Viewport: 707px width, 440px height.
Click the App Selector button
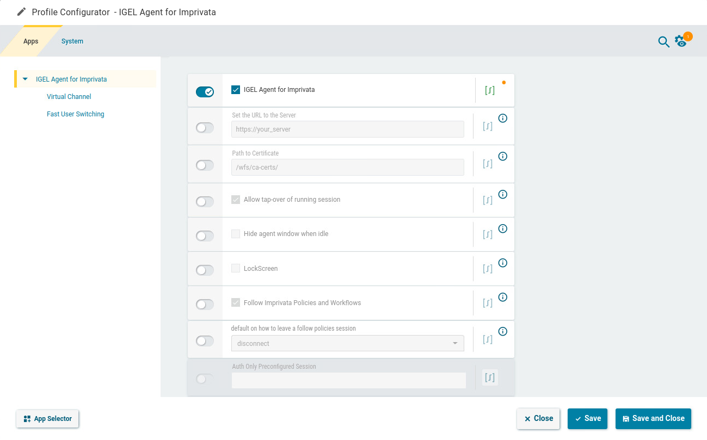48,419
